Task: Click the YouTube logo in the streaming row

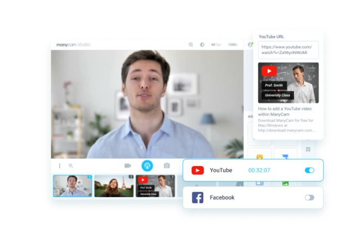Action: click(x=198, y=170)
